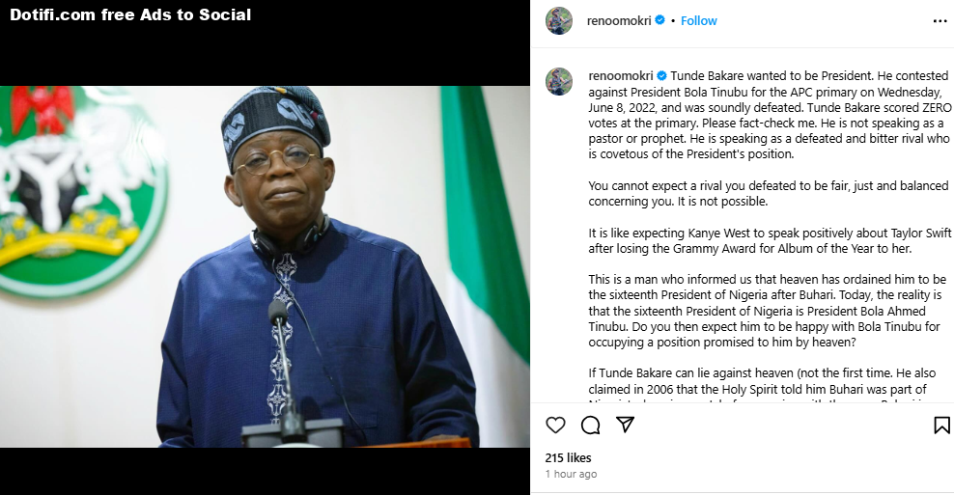The height and width of the screenshot is (495, 954).
Task: Click the "Dotifi.com free Ads to Social" banner
Action: (x=130, y=14)
